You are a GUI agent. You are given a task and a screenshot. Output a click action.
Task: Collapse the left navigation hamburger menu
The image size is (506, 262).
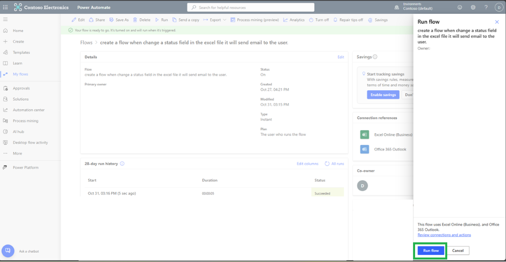pos(5,20)
